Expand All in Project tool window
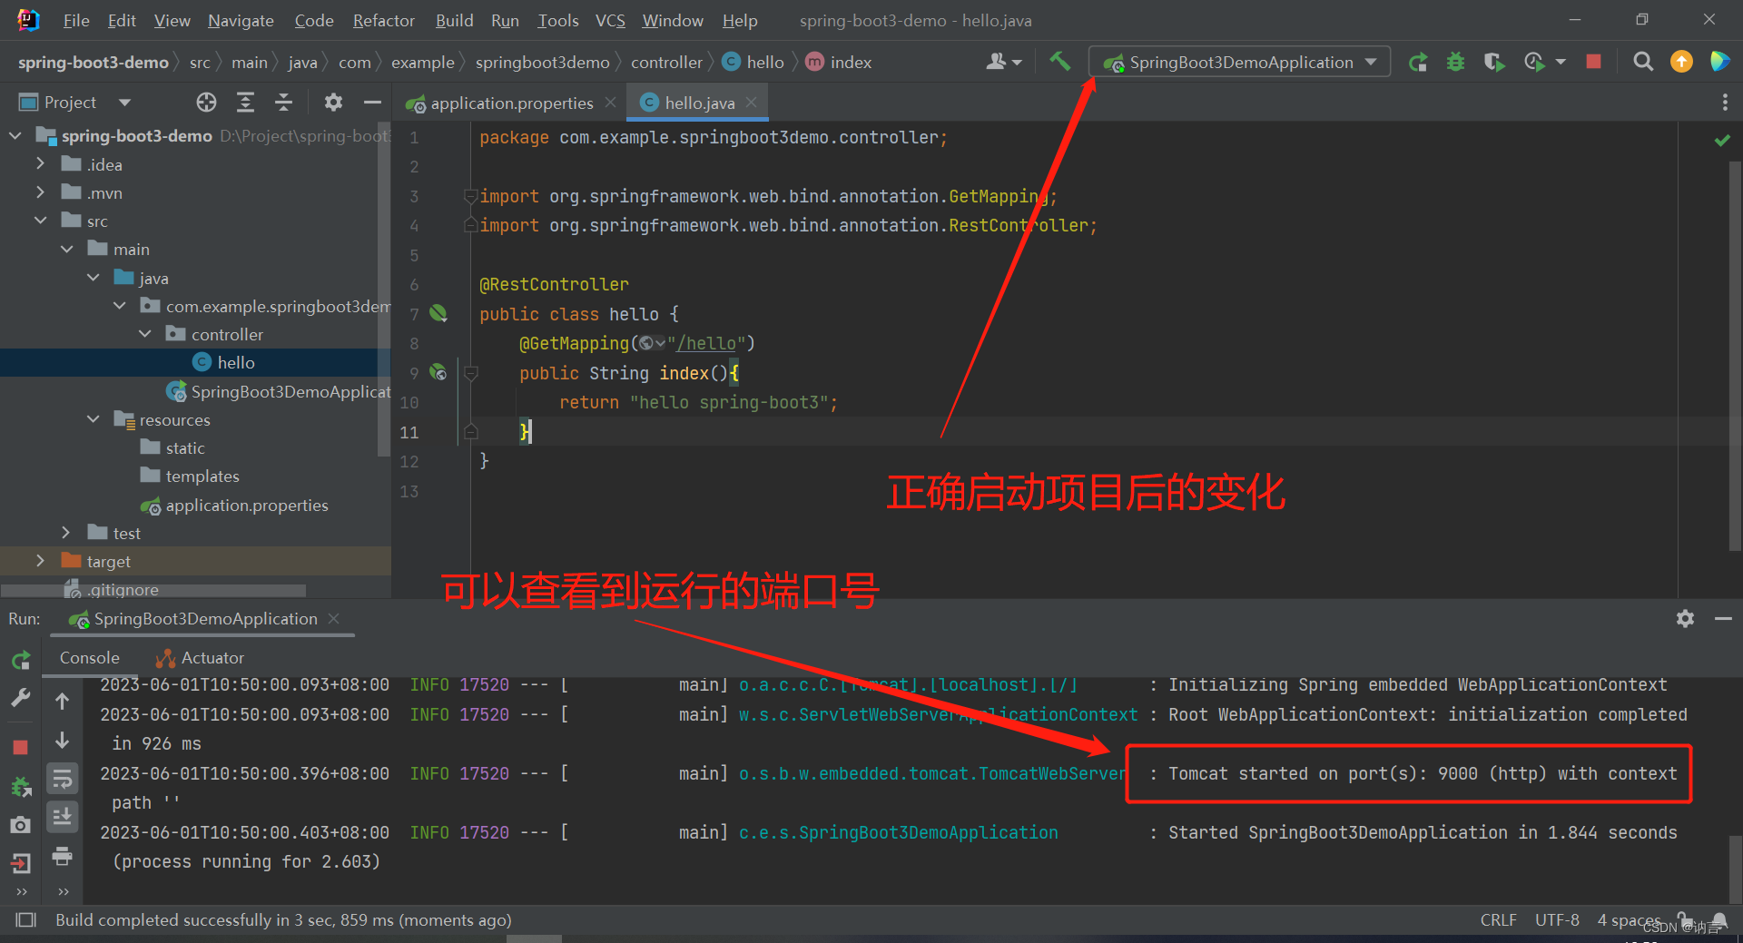 click(245, 103)
